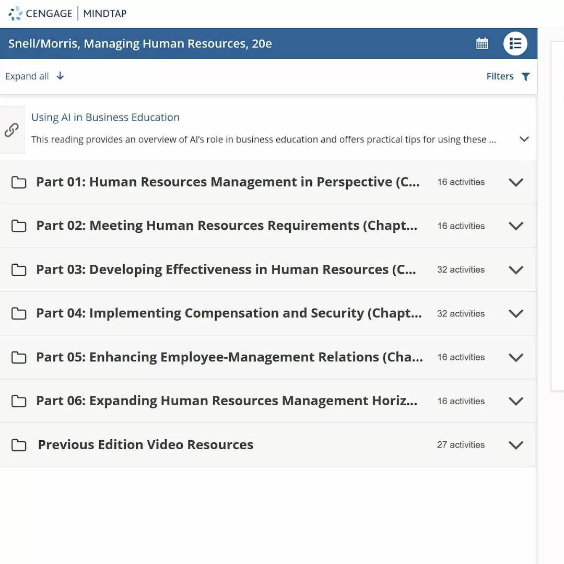
Task: Click the folder icon for Part 06
Action: 19,401
